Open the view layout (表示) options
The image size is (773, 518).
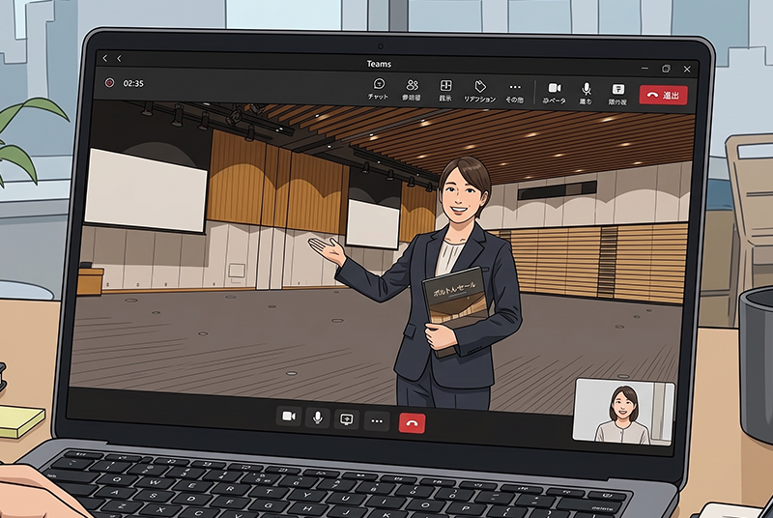coord(445,91)
